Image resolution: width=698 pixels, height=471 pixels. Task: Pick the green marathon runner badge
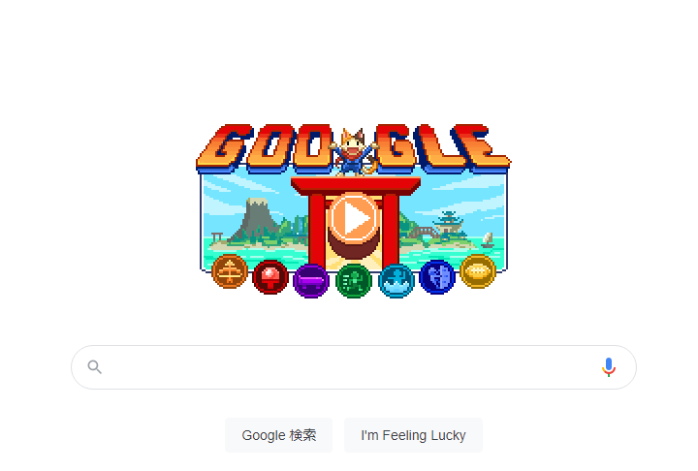(354, 281)
